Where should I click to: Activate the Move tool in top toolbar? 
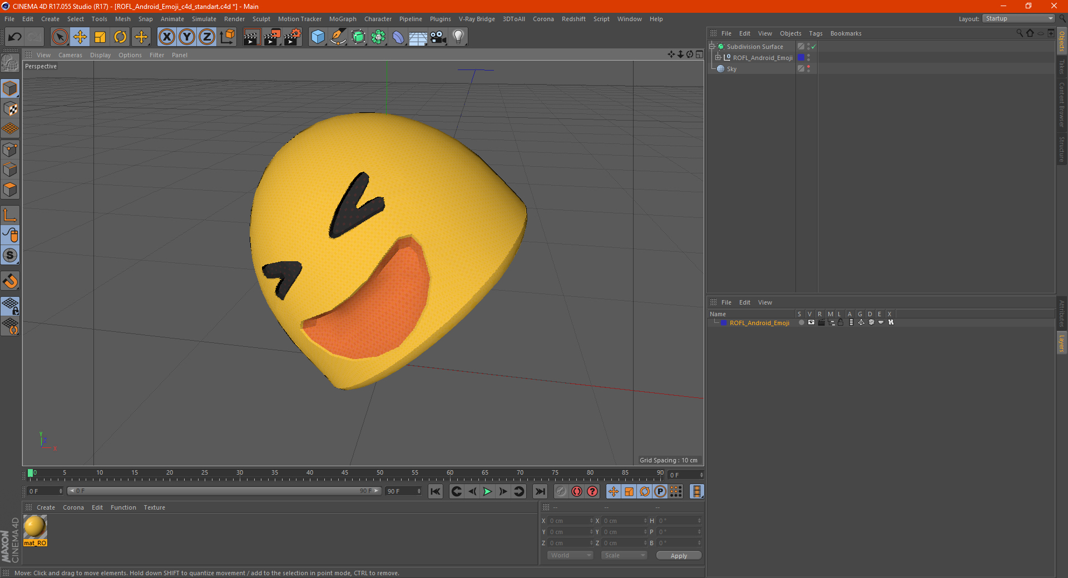[x=80, y=37]
